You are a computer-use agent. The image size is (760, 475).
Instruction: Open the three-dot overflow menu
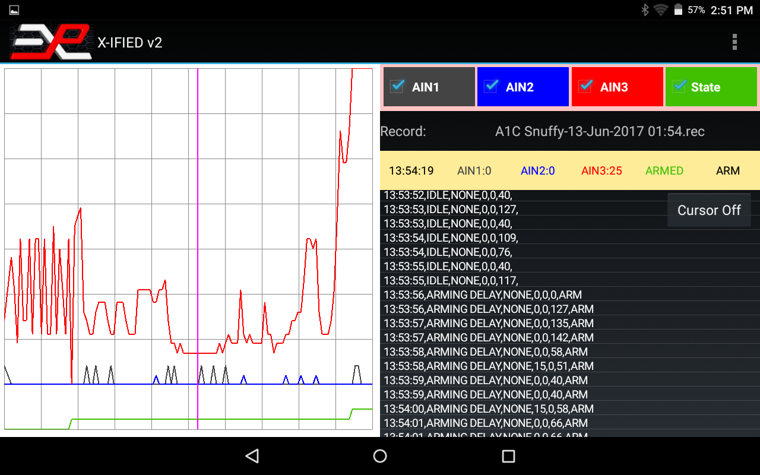[x=734, y=42]
